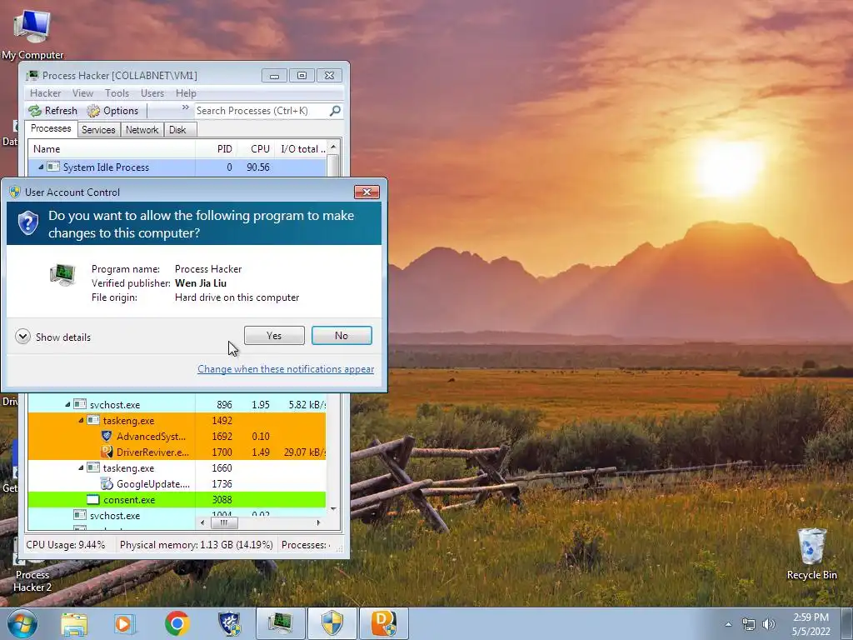The width and height of the screenshot is (853, 640).
Task: Switch to the Services tab
Action: coord(98,129)
